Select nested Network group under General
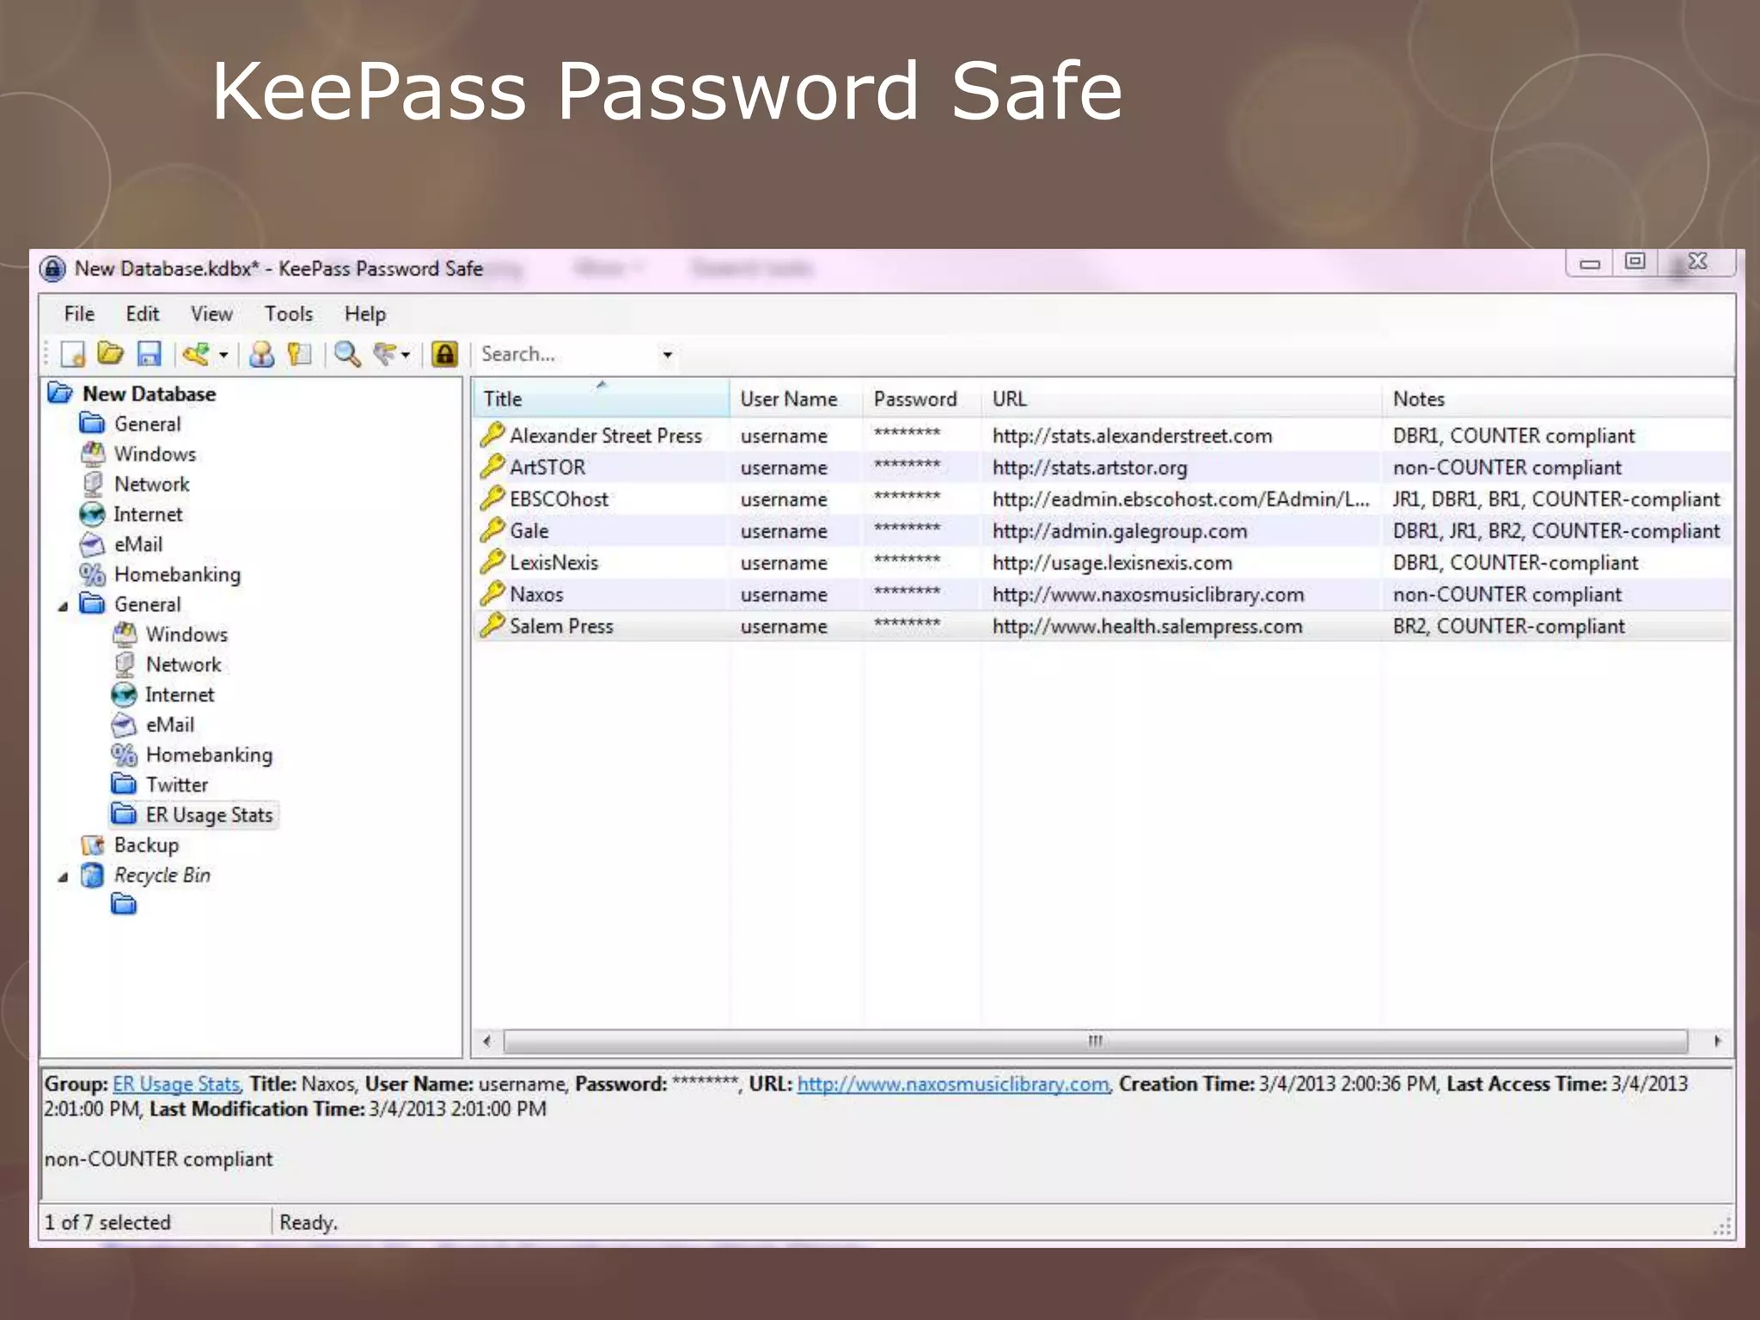 click(183, 664)
